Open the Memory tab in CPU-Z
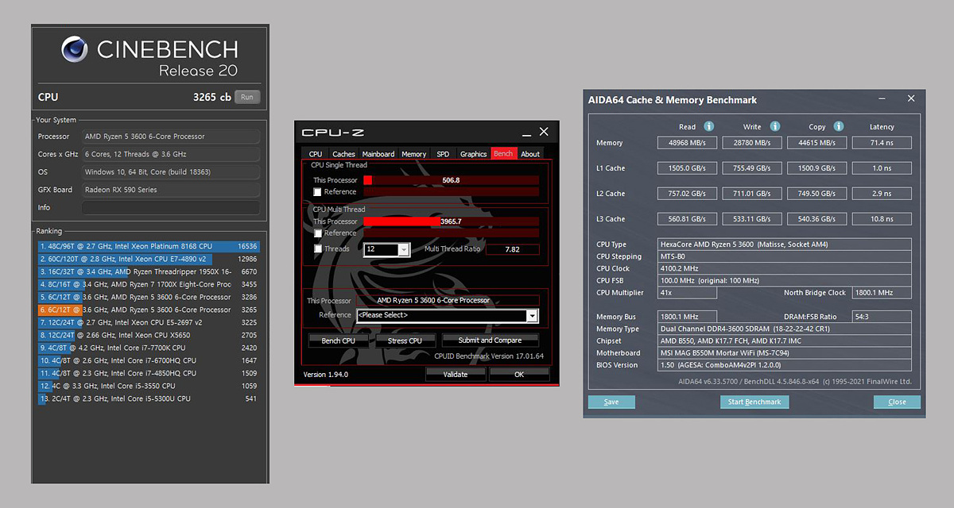Viewport: 954px width, 508px height. pyautogui.click(x=413, y=154)
